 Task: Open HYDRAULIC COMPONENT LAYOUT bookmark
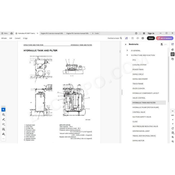click(146, 93)
